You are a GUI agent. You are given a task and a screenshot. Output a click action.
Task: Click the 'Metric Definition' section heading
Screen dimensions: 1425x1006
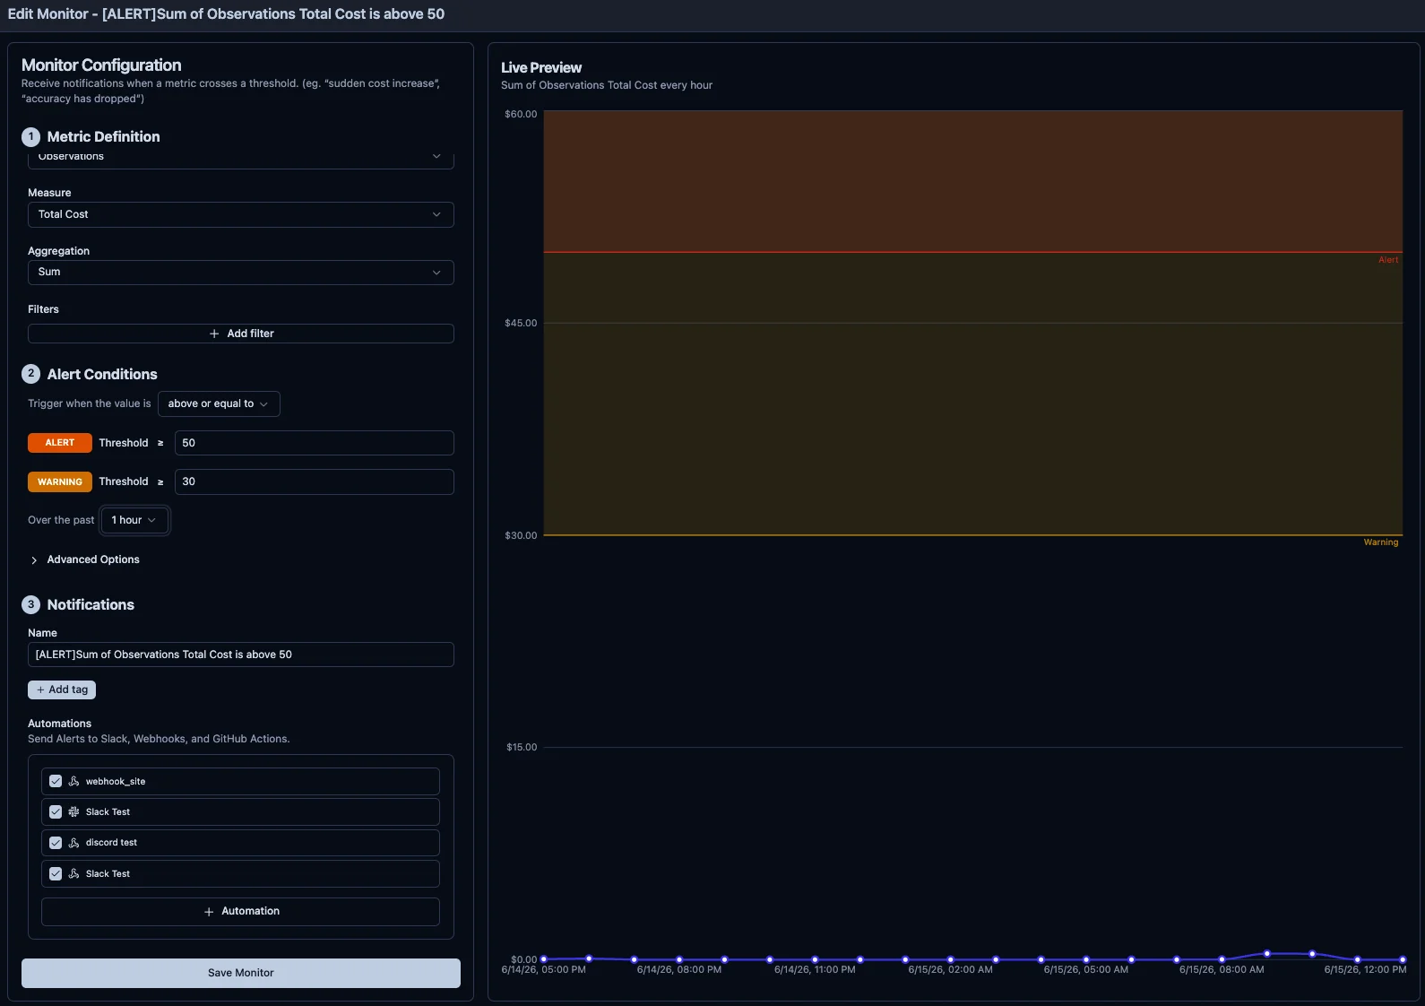pos(103,136)
